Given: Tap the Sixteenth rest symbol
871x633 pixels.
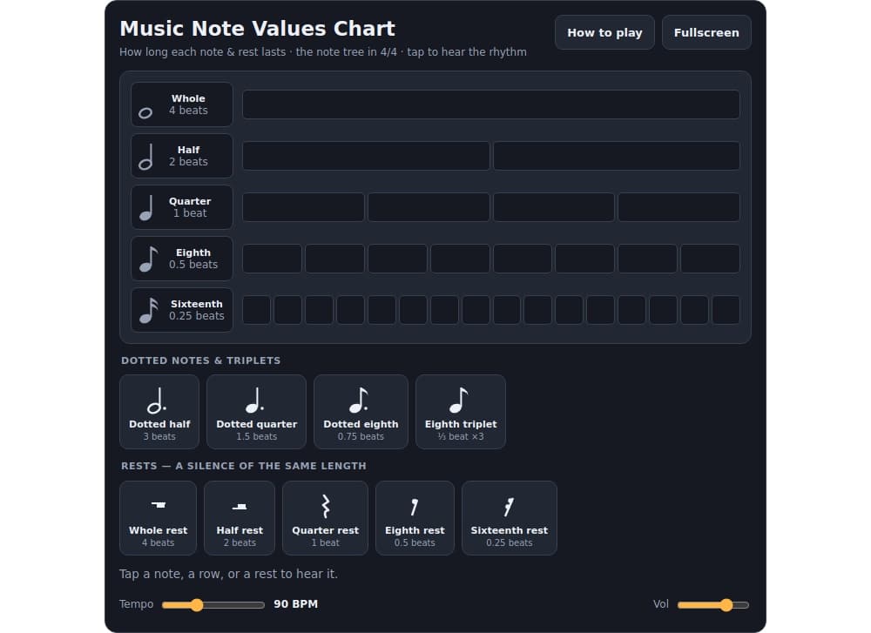Looking at the screenshot, I should click(509, 507).
